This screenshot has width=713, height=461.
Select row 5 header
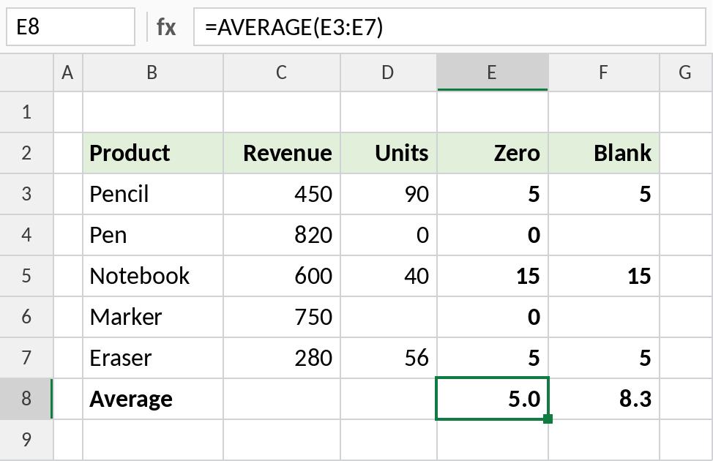[x=26, y=276]
